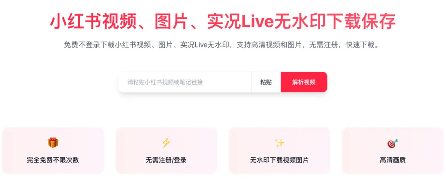This screenshot has width=446, height=179.
Task: Click 下载保存 at the heading end
Action: pyautogui.click(x=361, y=21)
